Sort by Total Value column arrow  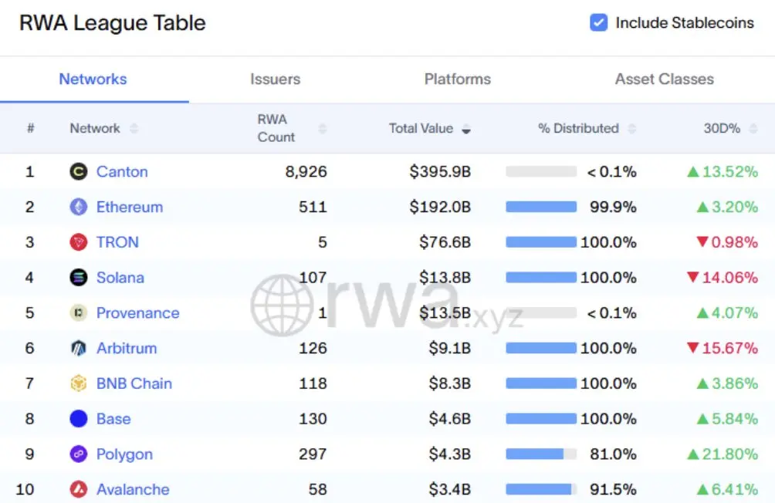pyautogui.click(x=466, y=129)
